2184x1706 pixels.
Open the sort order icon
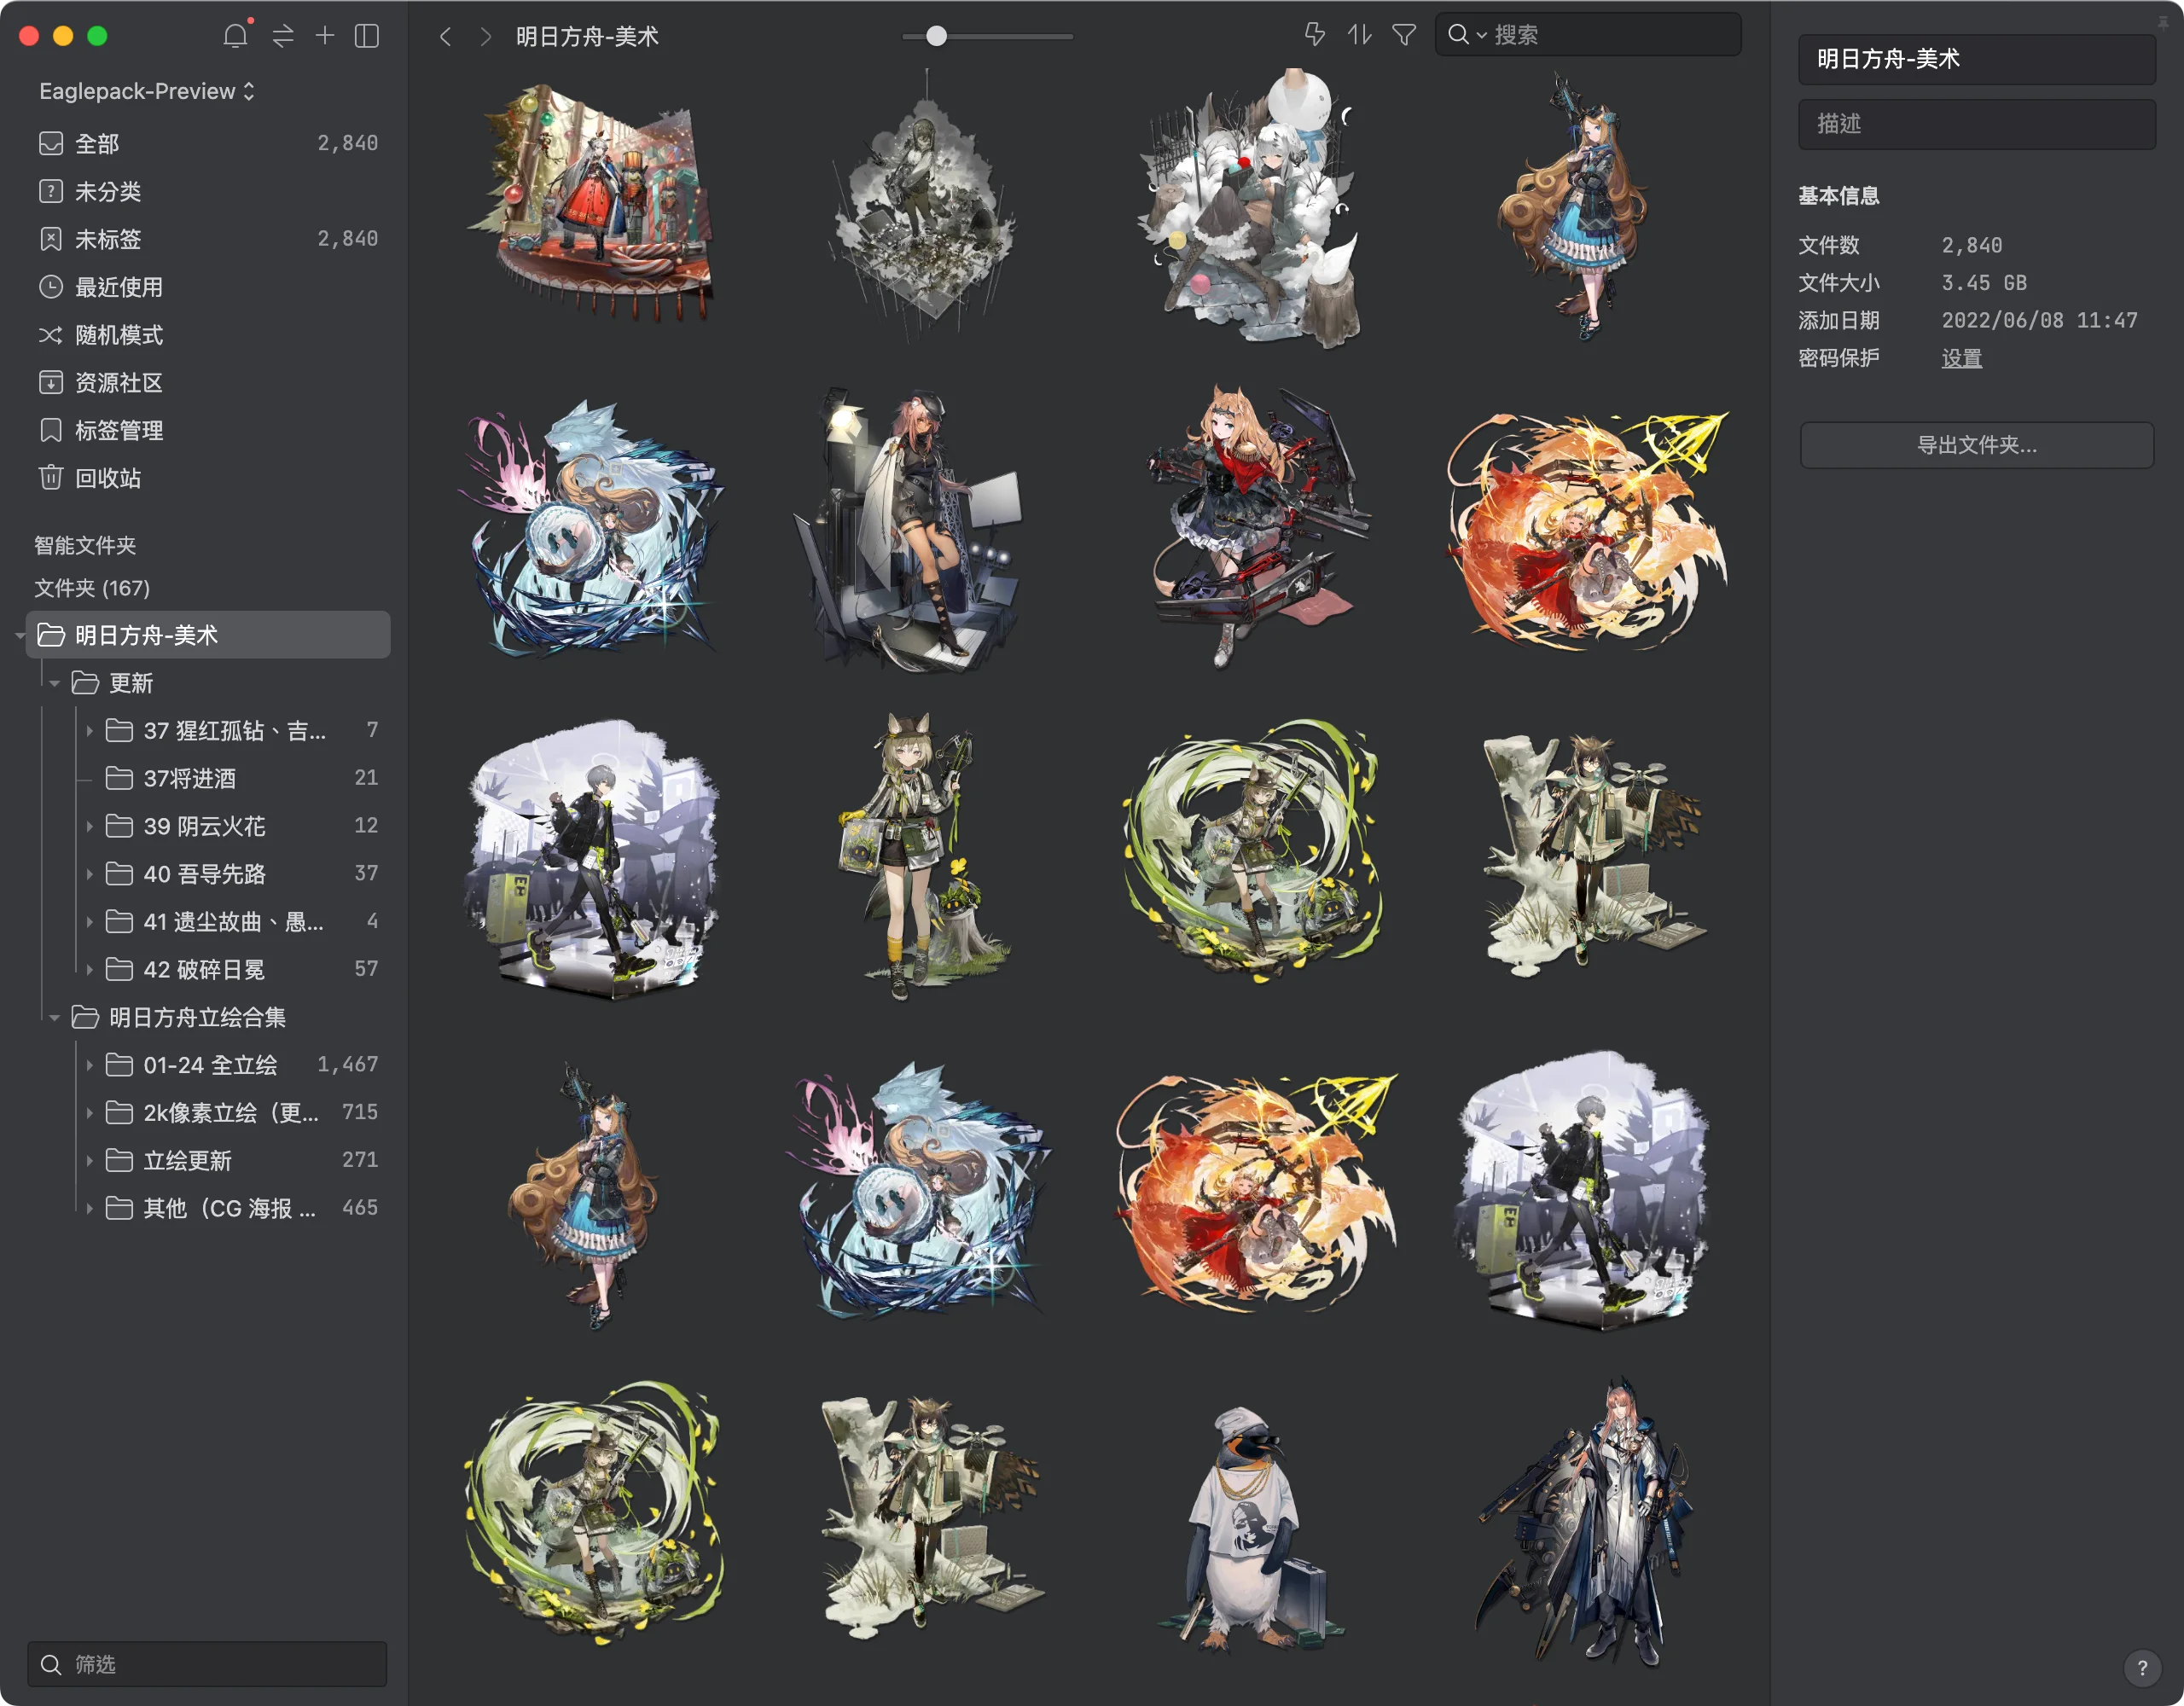coord(1359,35)
